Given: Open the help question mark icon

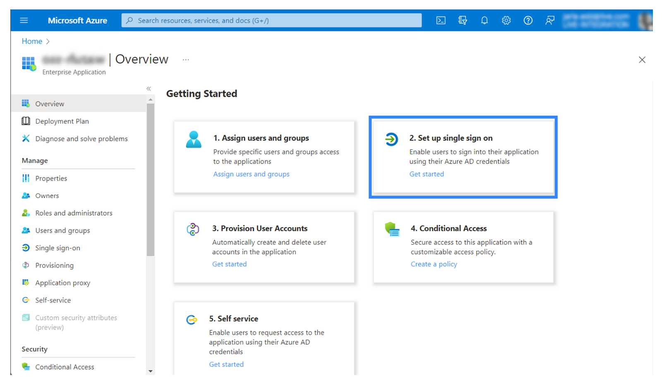Looking at the screenshot, I should pyautogui.click(x=528, y=20).
